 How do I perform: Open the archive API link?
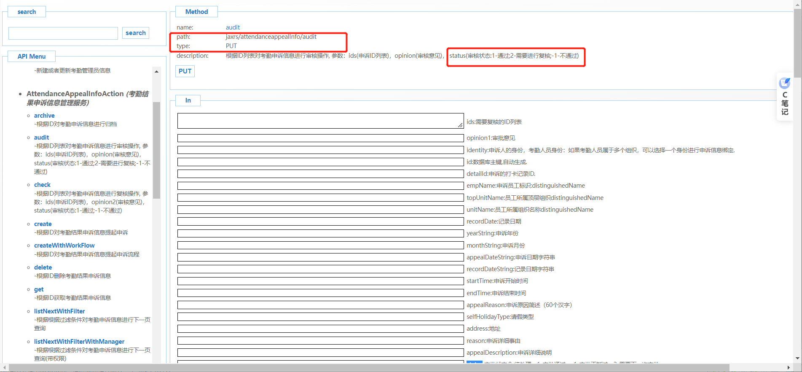[x=44, y=116]
